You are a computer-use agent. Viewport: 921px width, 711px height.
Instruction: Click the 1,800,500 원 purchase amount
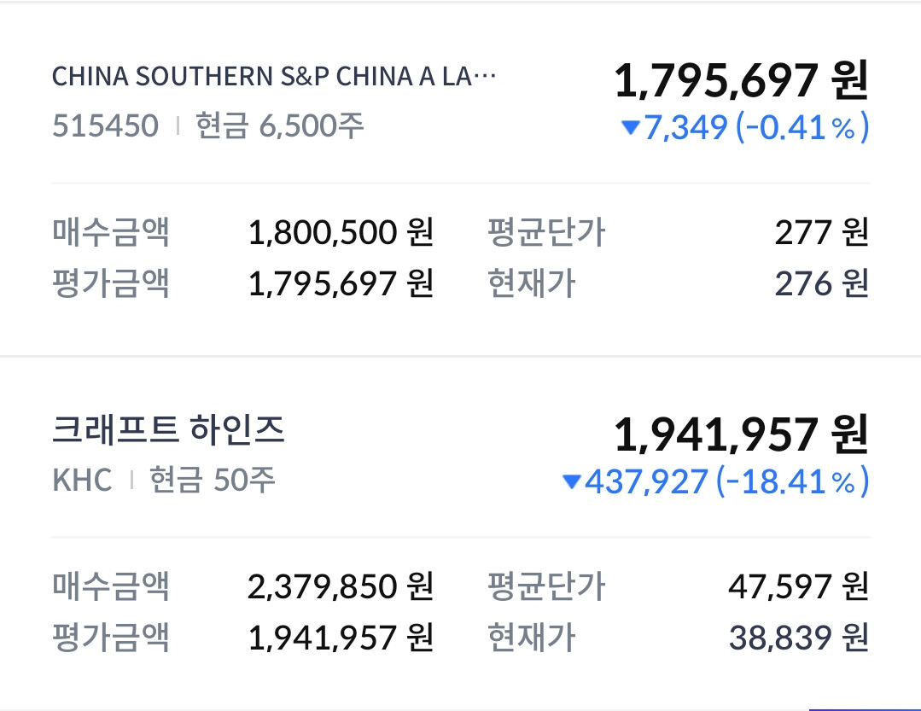coord(341,232)
